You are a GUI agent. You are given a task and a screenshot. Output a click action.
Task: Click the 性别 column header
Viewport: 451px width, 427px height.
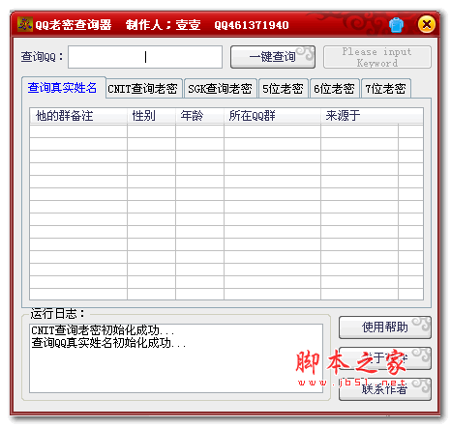pos(151,116)
